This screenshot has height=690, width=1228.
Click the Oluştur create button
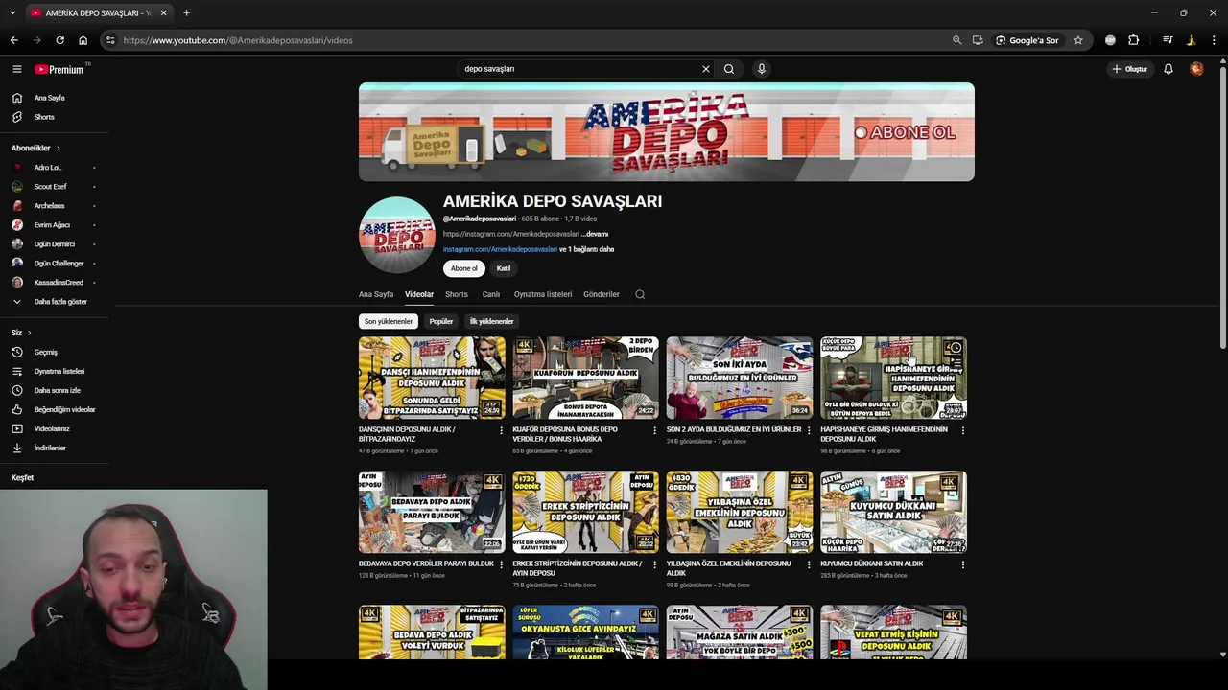tap(1130, 69)
